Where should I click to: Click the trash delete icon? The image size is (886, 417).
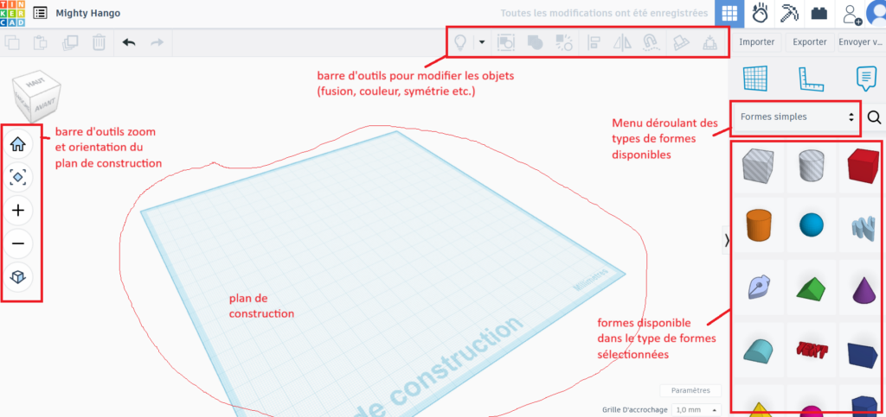tap(100, 41)
